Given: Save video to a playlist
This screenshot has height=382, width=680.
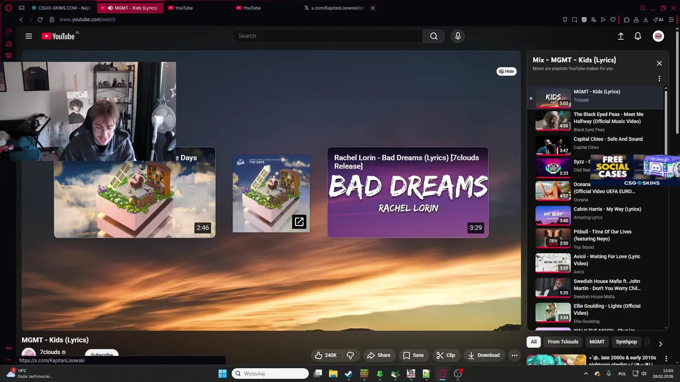Looking at the screenshot, I should (x=413, y=355).
